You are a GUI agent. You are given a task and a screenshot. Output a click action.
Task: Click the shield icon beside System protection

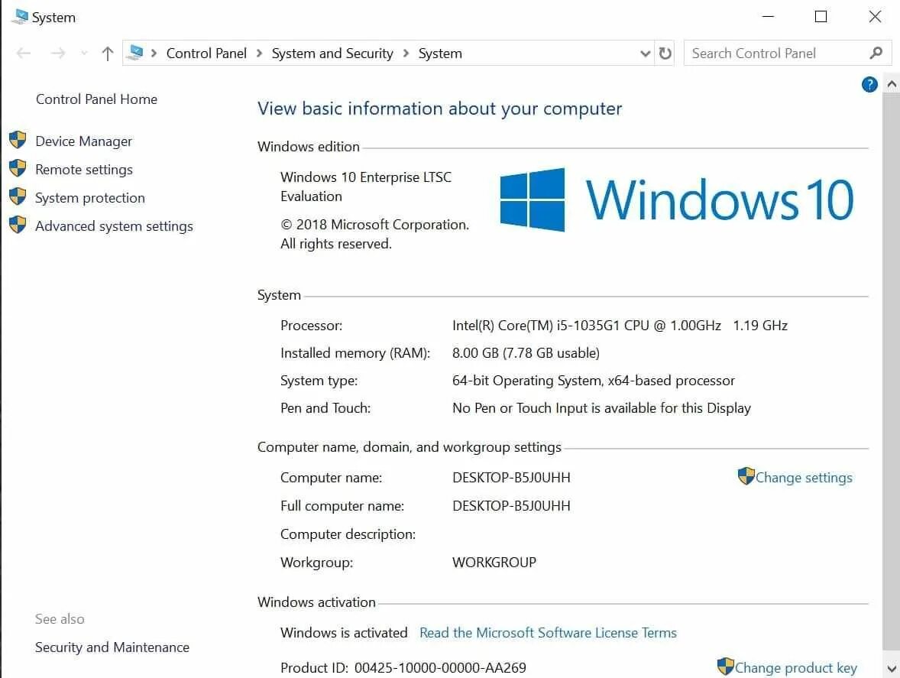[18, 196]
